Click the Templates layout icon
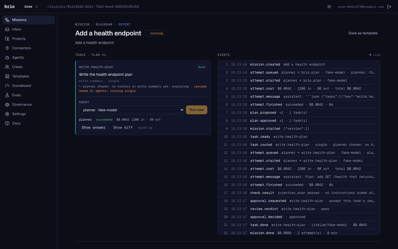 pos(7,76)
